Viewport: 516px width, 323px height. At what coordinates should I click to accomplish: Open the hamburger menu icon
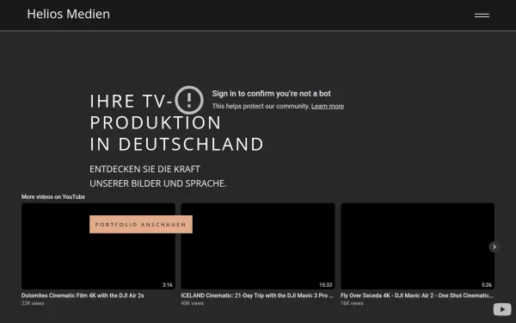482,16
